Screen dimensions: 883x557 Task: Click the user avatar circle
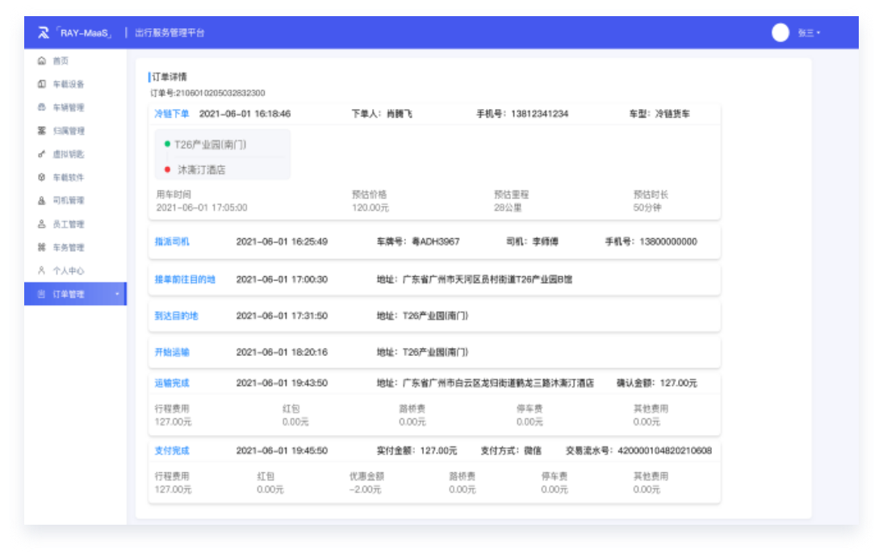[x=780, y=32]
